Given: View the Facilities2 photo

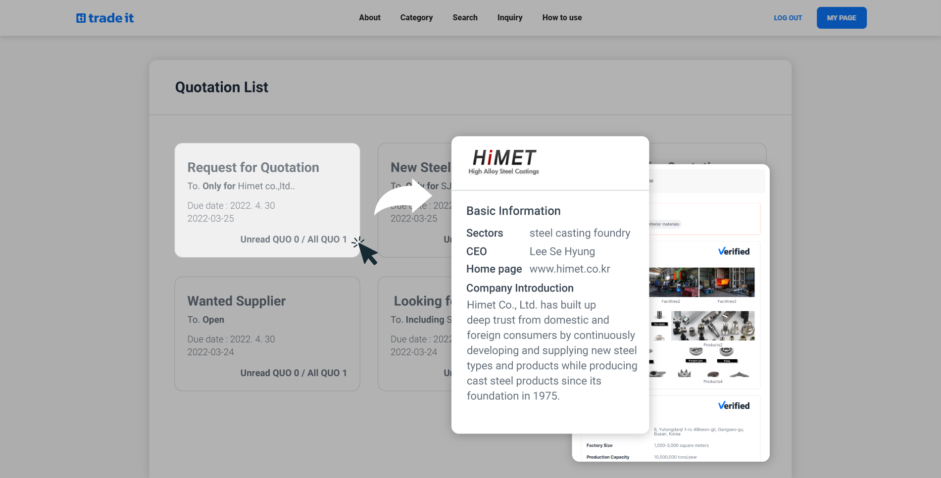Looking at the screenshot, I should pos(673,282).
